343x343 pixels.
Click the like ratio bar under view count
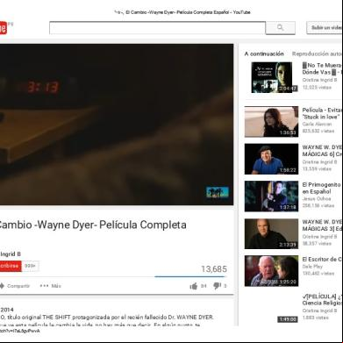[x=190, y=276]
